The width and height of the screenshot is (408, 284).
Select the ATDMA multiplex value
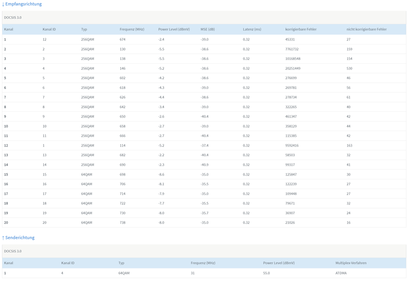click(x=341, y=273)
